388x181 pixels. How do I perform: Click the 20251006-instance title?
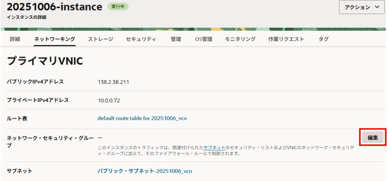coord(55,7)
